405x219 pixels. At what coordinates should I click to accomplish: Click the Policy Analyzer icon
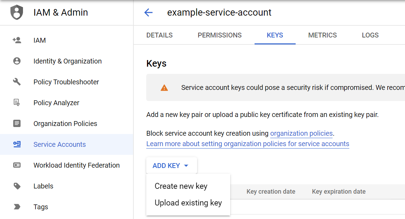(17, 102)
